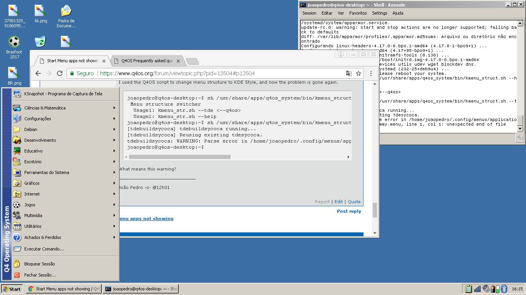Image resolution: width=526 pixels, height=295 pixels.
Task: Expand the Gráficos submenu
Action: pos(65,183)
